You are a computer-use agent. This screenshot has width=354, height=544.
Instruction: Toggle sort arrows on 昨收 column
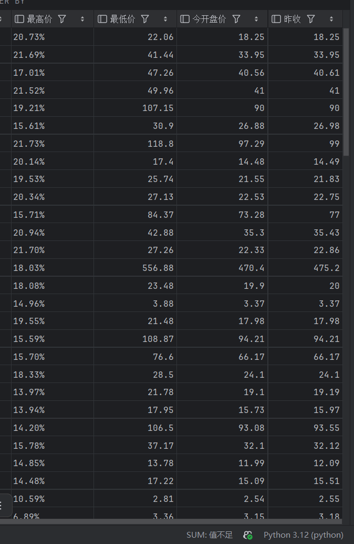click(331, 19)
